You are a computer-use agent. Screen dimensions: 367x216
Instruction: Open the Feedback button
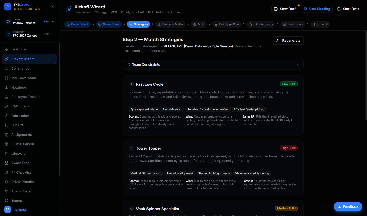click(x=348, y=207)
